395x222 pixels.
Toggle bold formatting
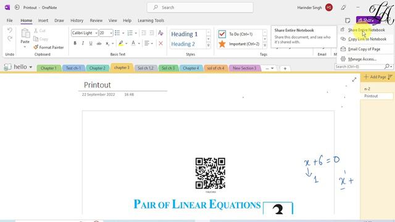point(75,43)
